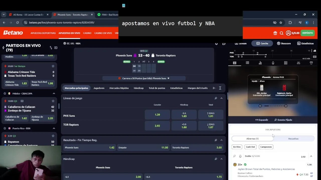This screenshot has height=180, width=321.
Task: Favorite the Bayamon match star
Action: (x=53, y=136)
